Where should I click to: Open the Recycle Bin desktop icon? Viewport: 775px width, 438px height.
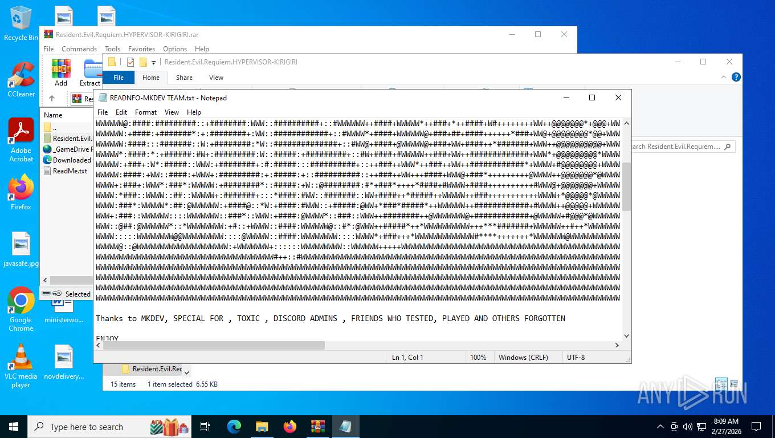21,24
